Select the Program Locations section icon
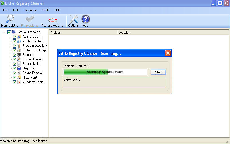This screenshot has width=230, height=144. [x=19, y=46]
